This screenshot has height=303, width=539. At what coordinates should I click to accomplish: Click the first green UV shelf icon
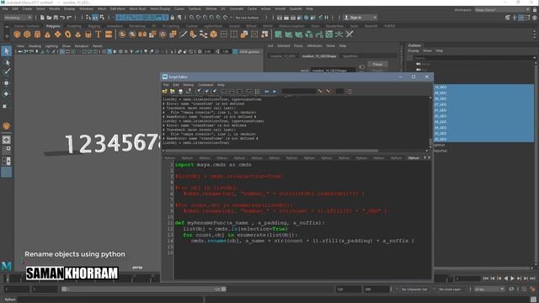pyautogui.click(x=278, y=35)
